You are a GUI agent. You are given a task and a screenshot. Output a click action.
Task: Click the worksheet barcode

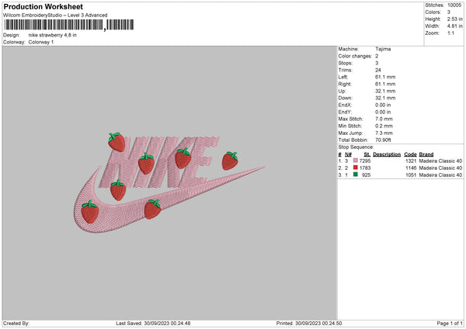[x=69, y=25]
